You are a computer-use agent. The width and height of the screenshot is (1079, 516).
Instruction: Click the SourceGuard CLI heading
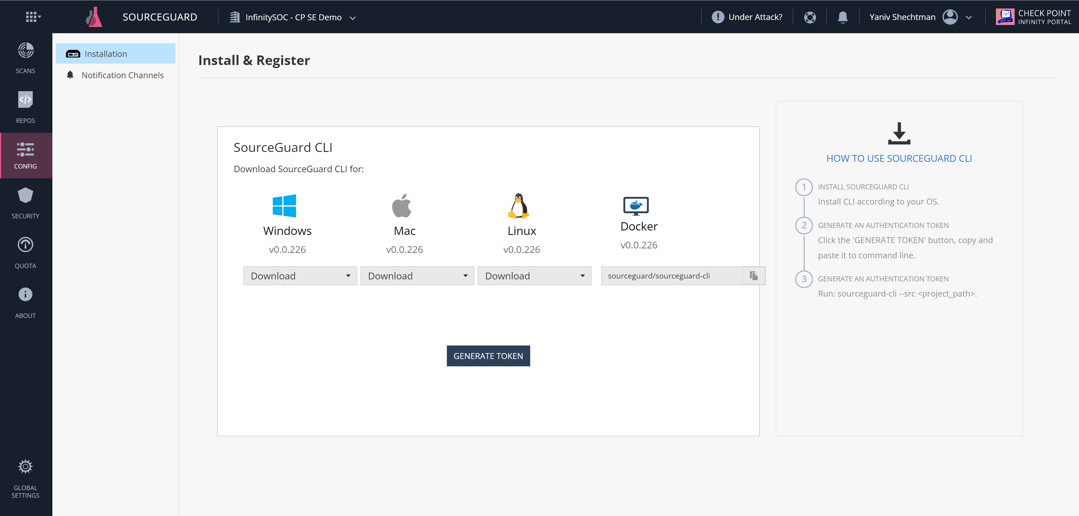pos(283,147)
